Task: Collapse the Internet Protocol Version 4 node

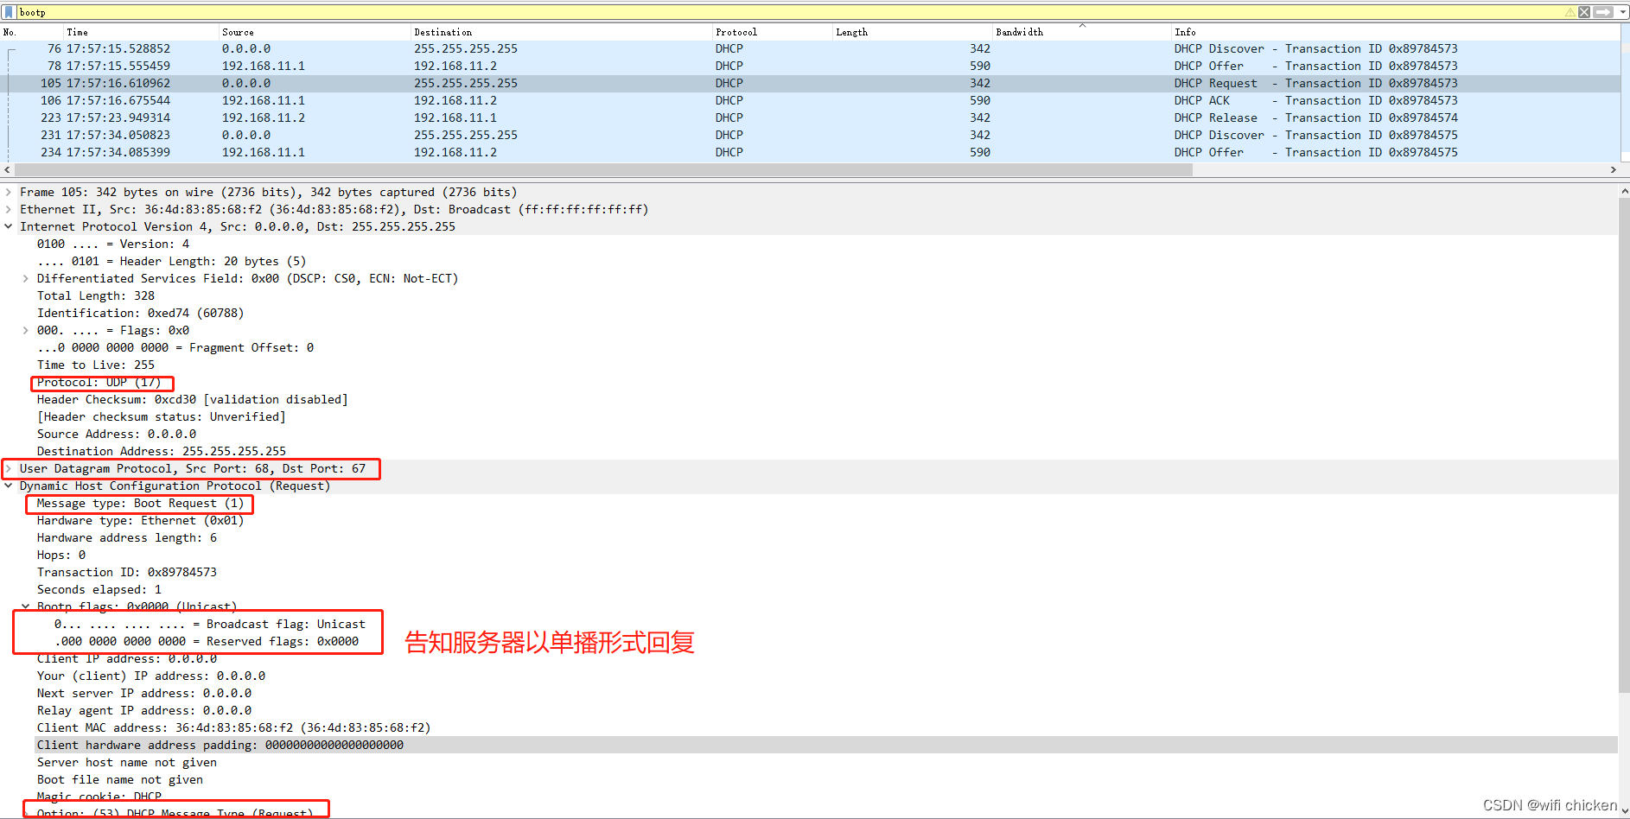Action: [9, 226]
